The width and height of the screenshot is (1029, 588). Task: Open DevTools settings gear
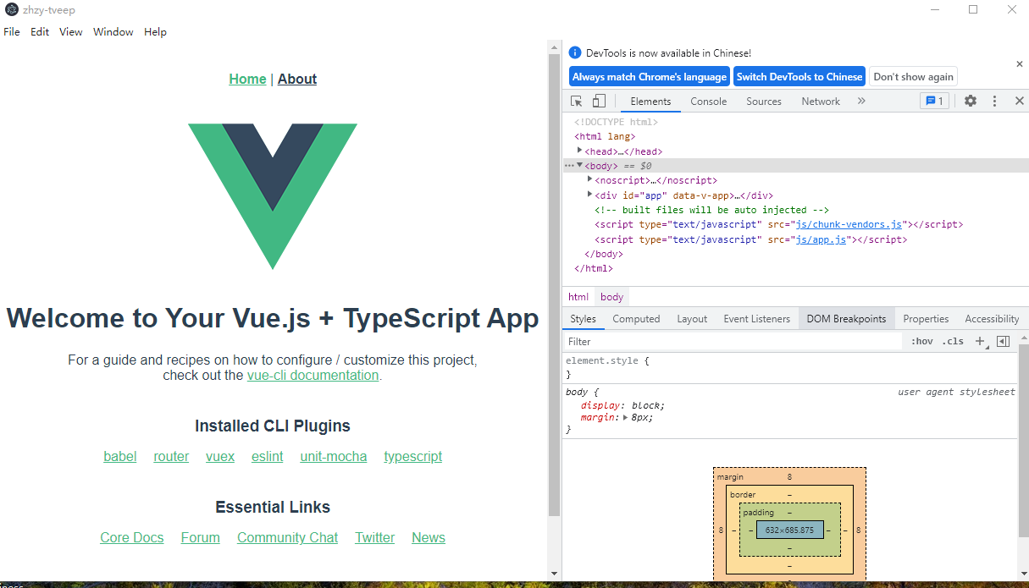pos(971,101)
